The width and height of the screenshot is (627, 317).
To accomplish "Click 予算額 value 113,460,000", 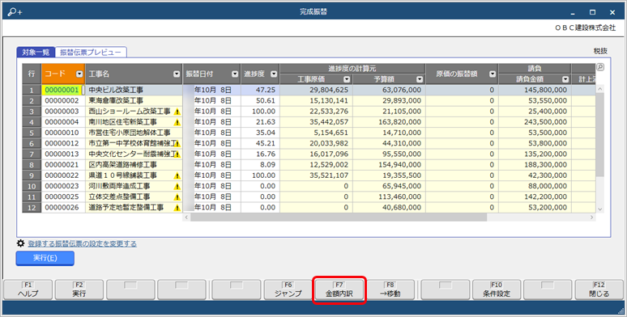I will click(389, 197).
